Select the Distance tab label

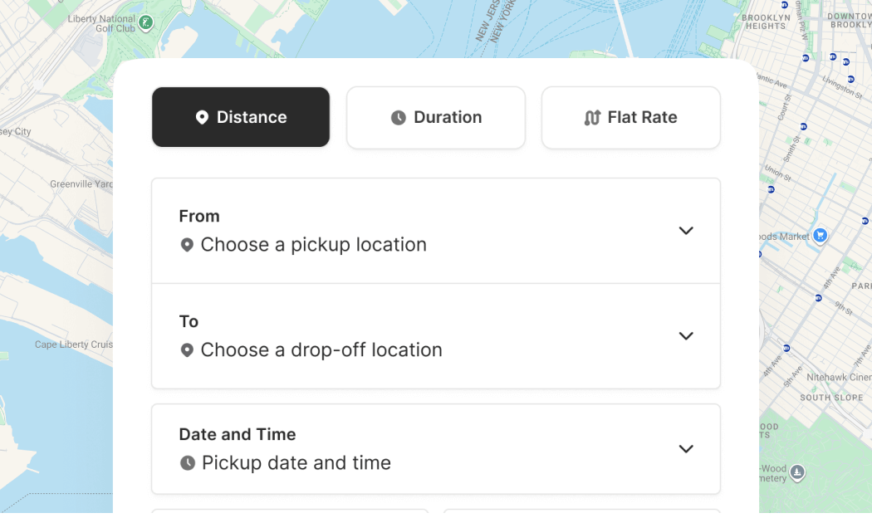point(252,118)
